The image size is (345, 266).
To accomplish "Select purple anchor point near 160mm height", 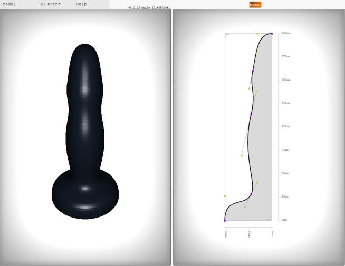I will click(x=253, y=71).
